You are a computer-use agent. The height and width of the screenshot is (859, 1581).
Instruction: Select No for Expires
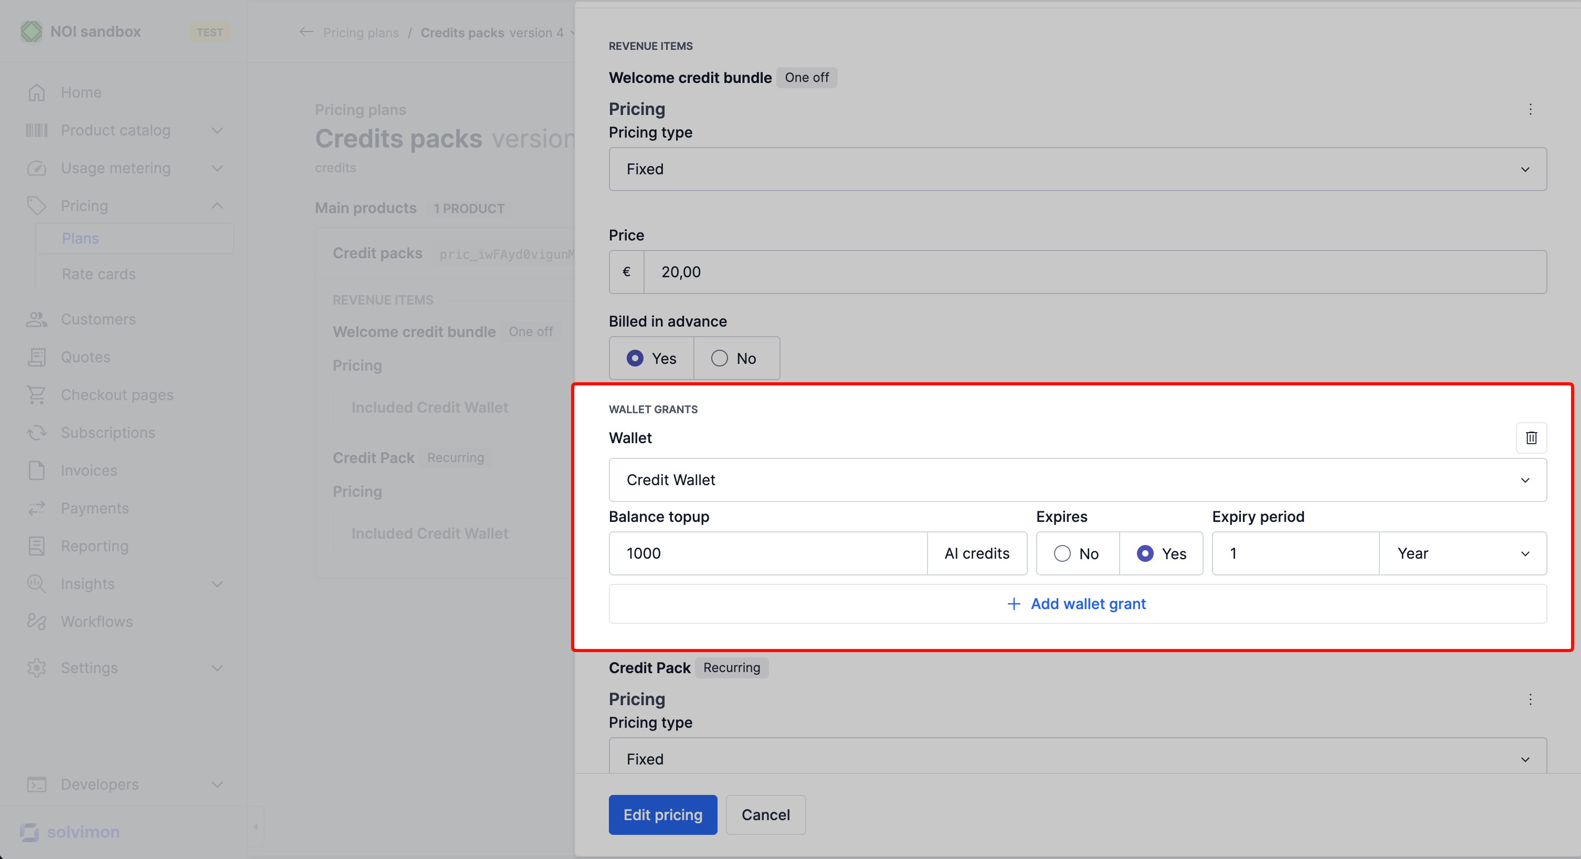[1077, 553]
